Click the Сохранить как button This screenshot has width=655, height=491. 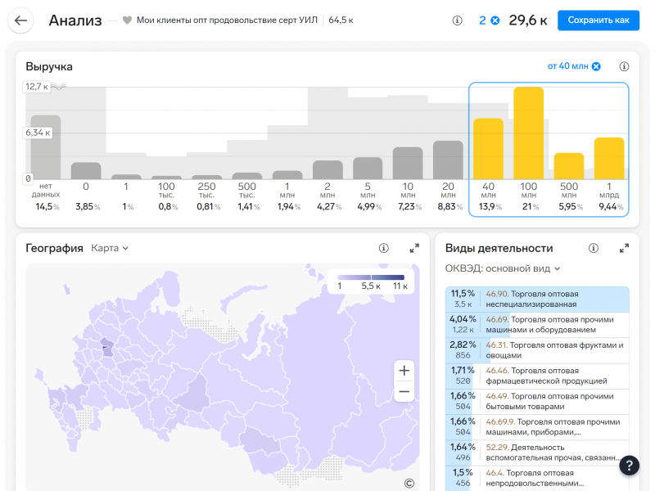[x=599, y=20]
